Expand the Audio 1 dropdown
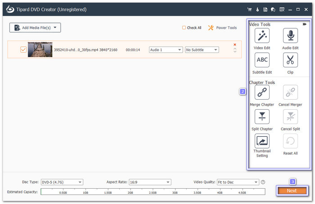Image resolution: width=315 pixels, height=204 pixels. (166, 50)
